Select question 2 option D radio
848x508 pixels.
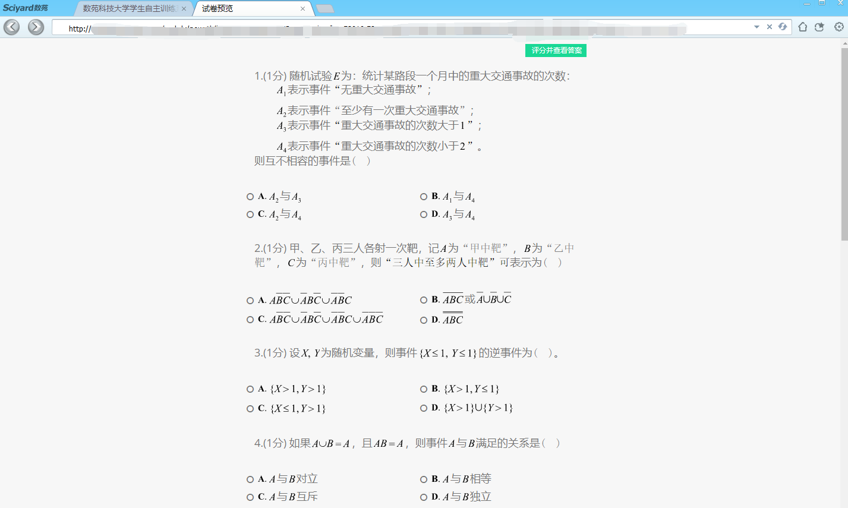click(424, 320)
